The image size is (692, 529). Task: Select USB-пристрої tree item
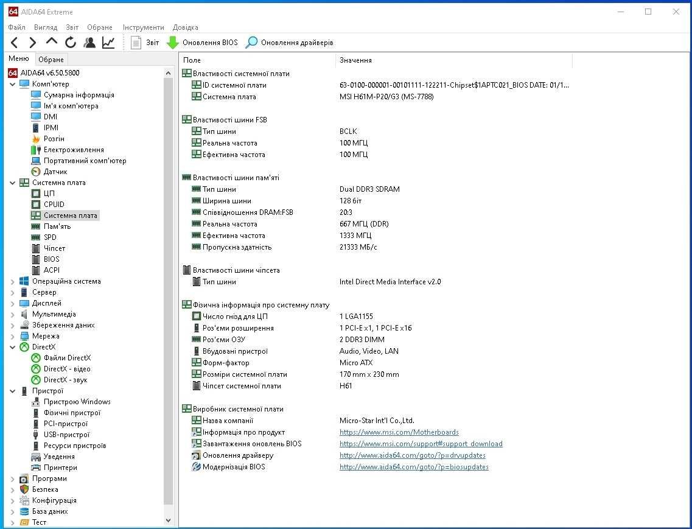pos(60,435)
